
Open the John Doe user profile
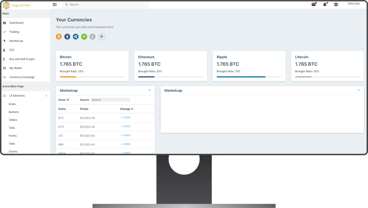tap(353, 4)
